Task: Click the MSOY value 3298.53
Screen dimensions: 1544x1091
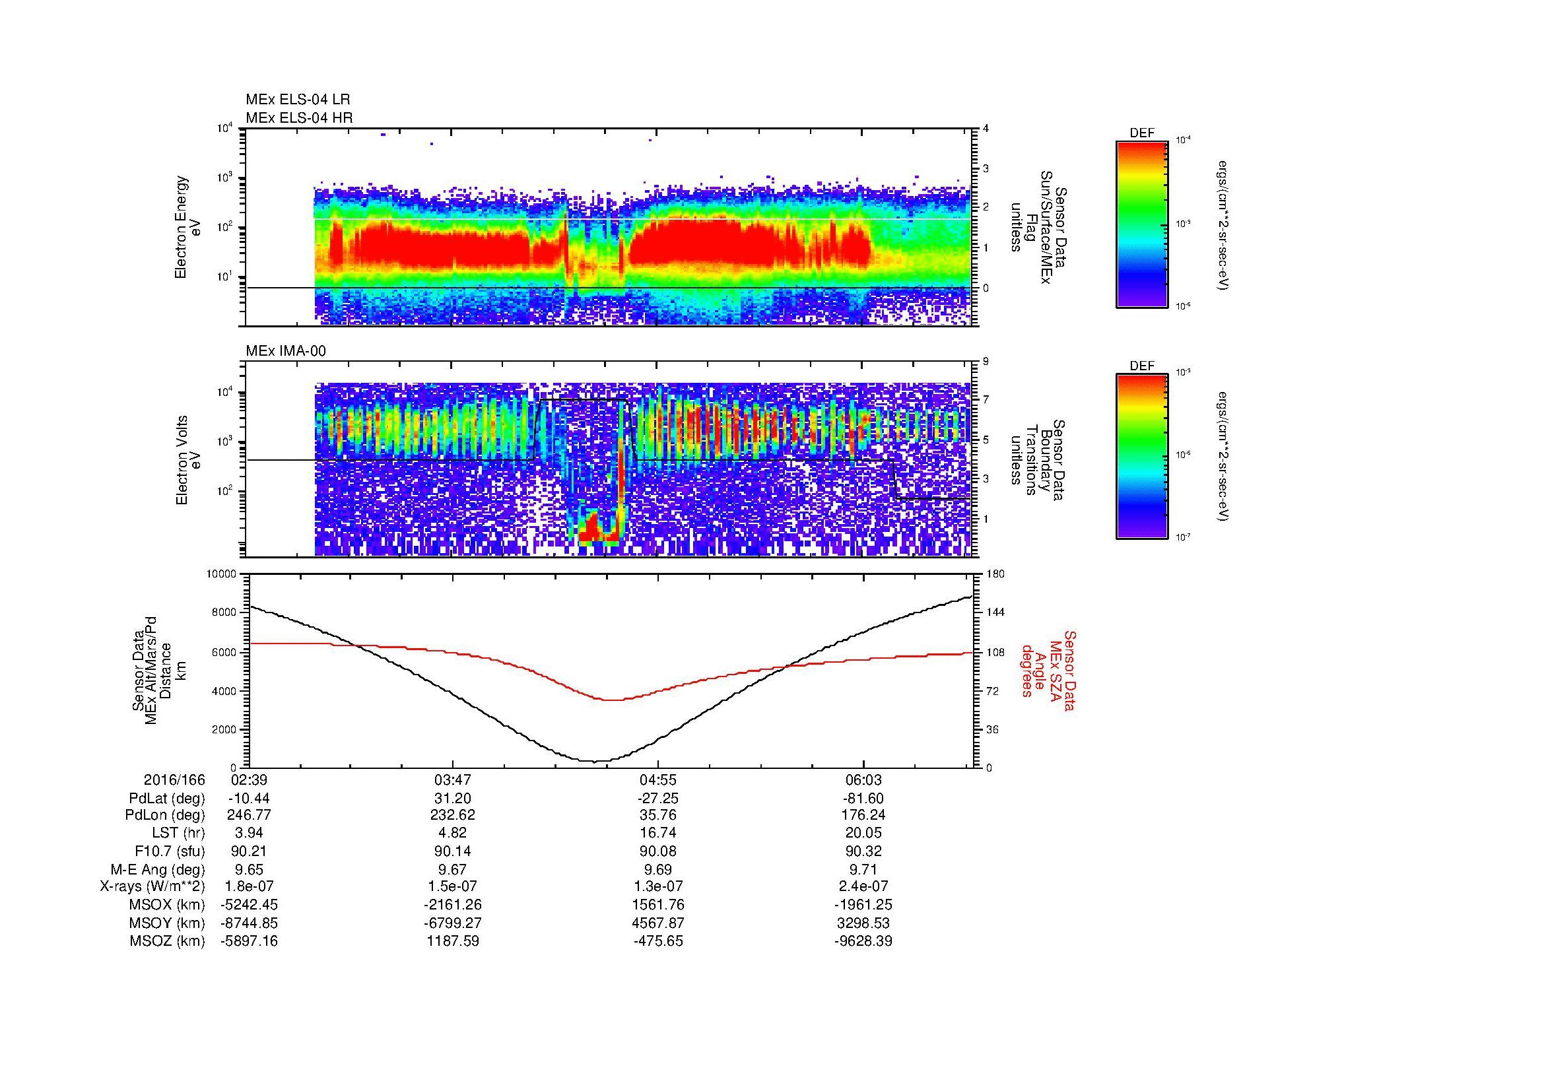Action: [863, 923]
